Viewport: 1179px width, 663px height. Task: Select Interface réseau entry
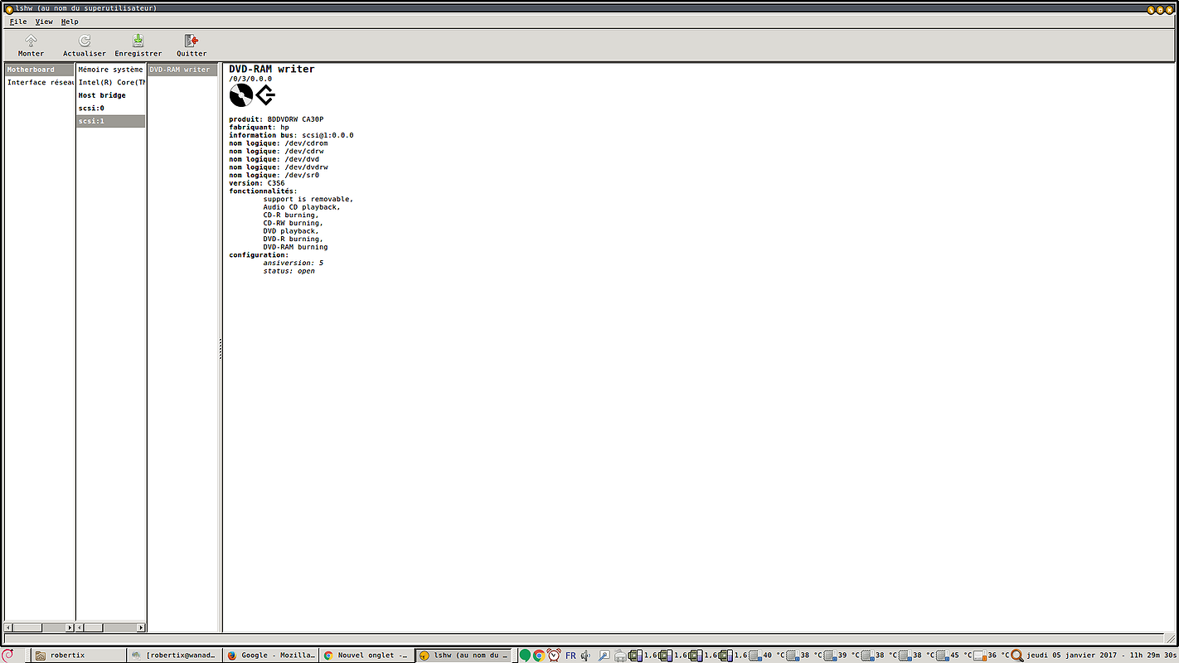[x=39, y=82]
